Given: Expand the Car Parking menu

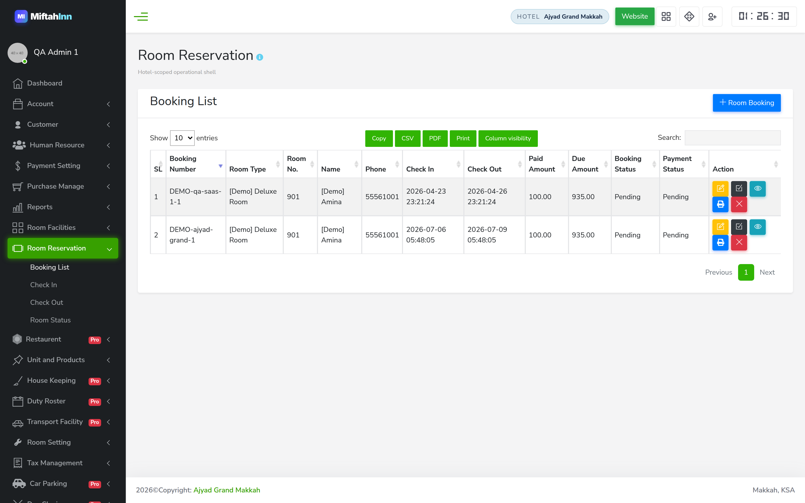Looking at the screenshot, I should (x=63, y=484).
